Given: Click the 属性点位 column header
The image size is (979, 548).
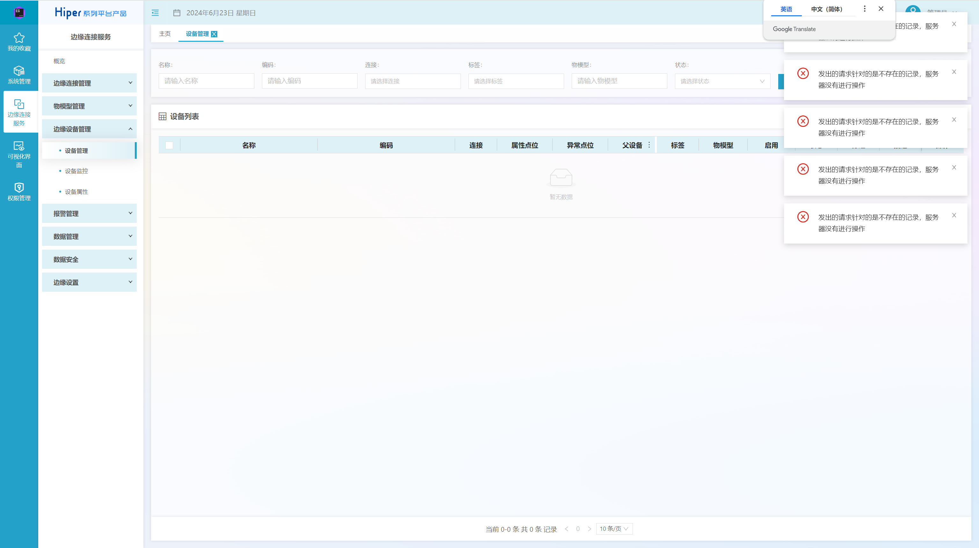Looking at the screenshot, I should (x=525, y=145).
